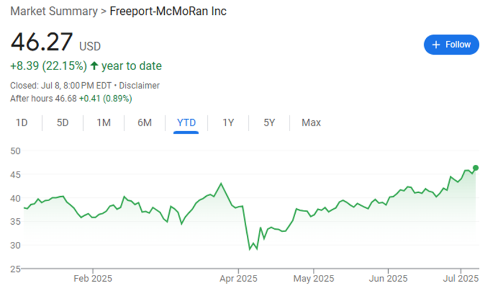Viewport: 493px width, 296px height.
Task: Click the 46.27 stock price
Action: coord(42,43)
